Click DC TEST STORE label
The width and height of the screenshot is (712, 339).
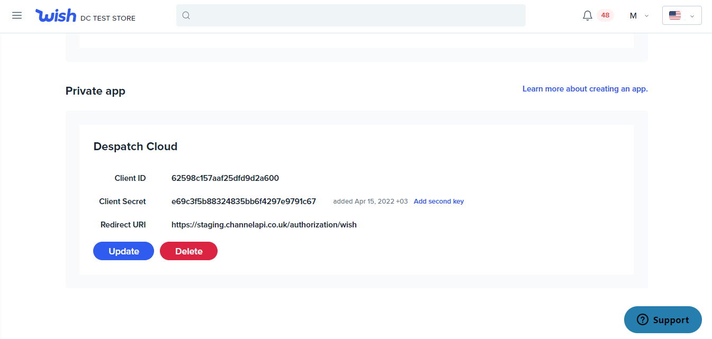[x=108, y=18]
